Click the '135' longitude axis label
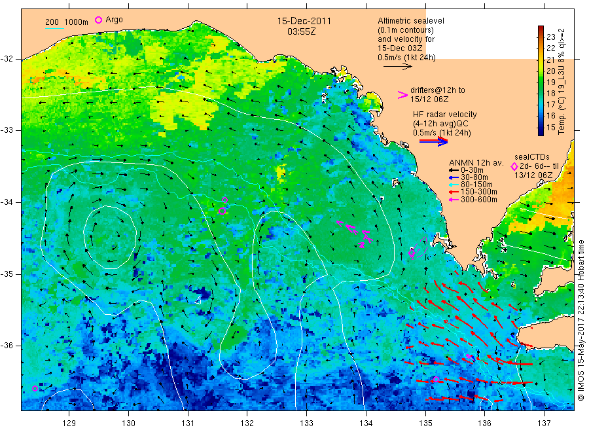Viewport: 589px width, 432px height. tap(425, 423)
